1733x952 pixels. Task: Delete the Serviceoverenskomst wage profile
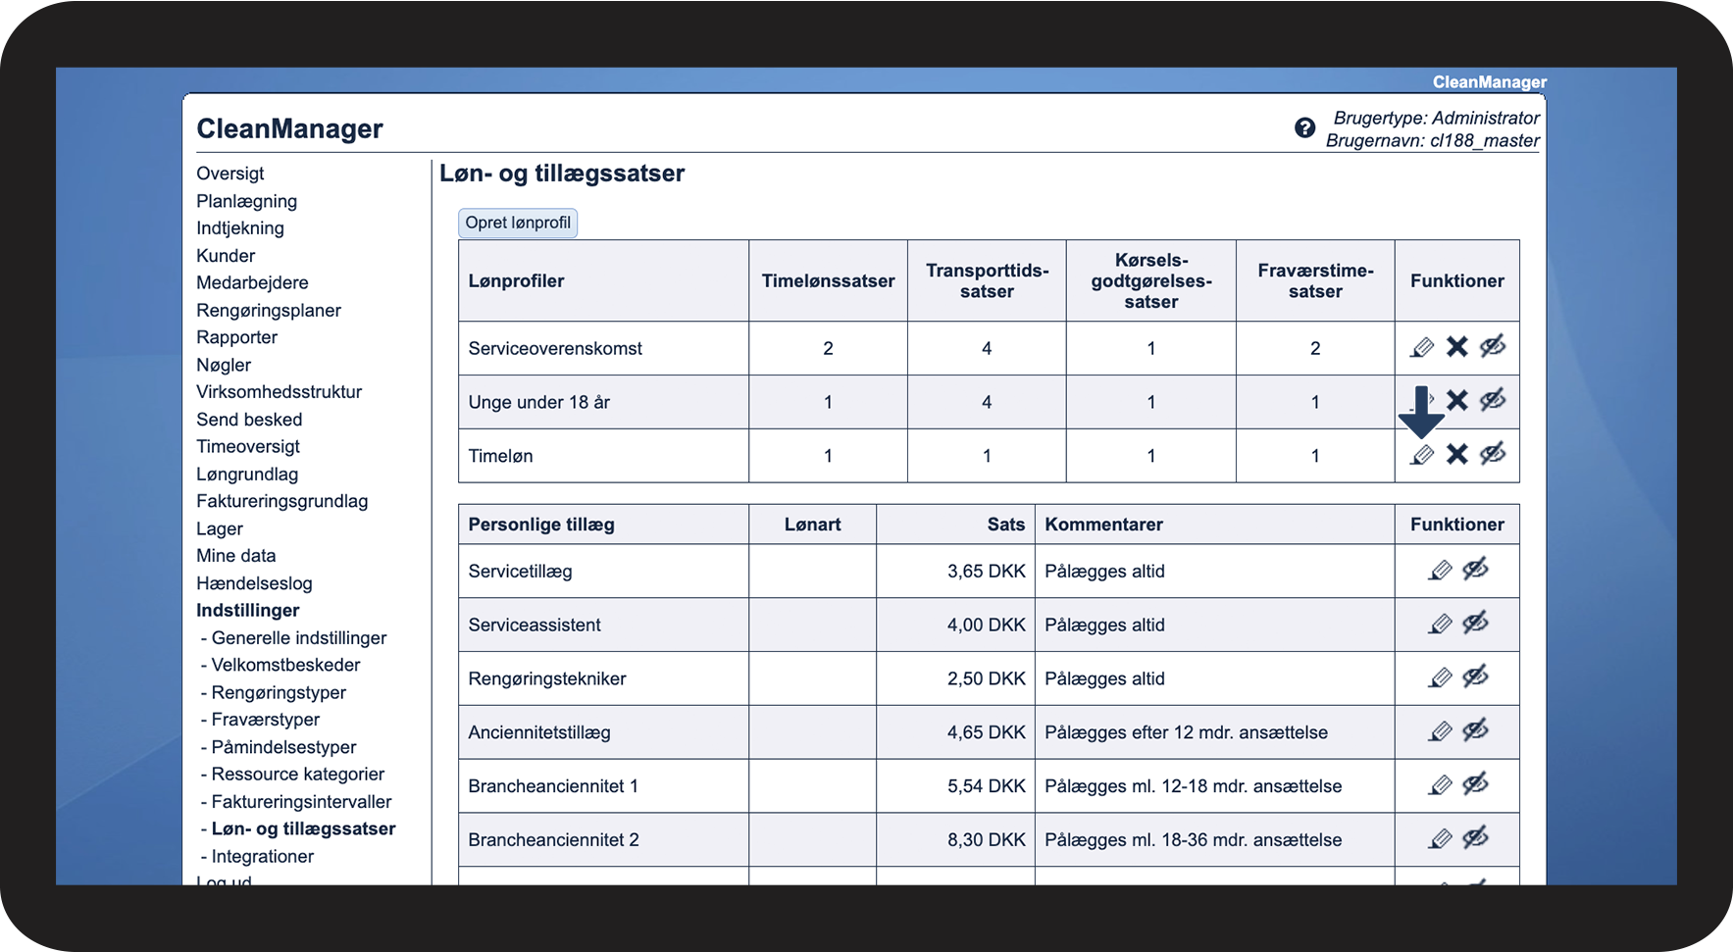point(1457,347)
